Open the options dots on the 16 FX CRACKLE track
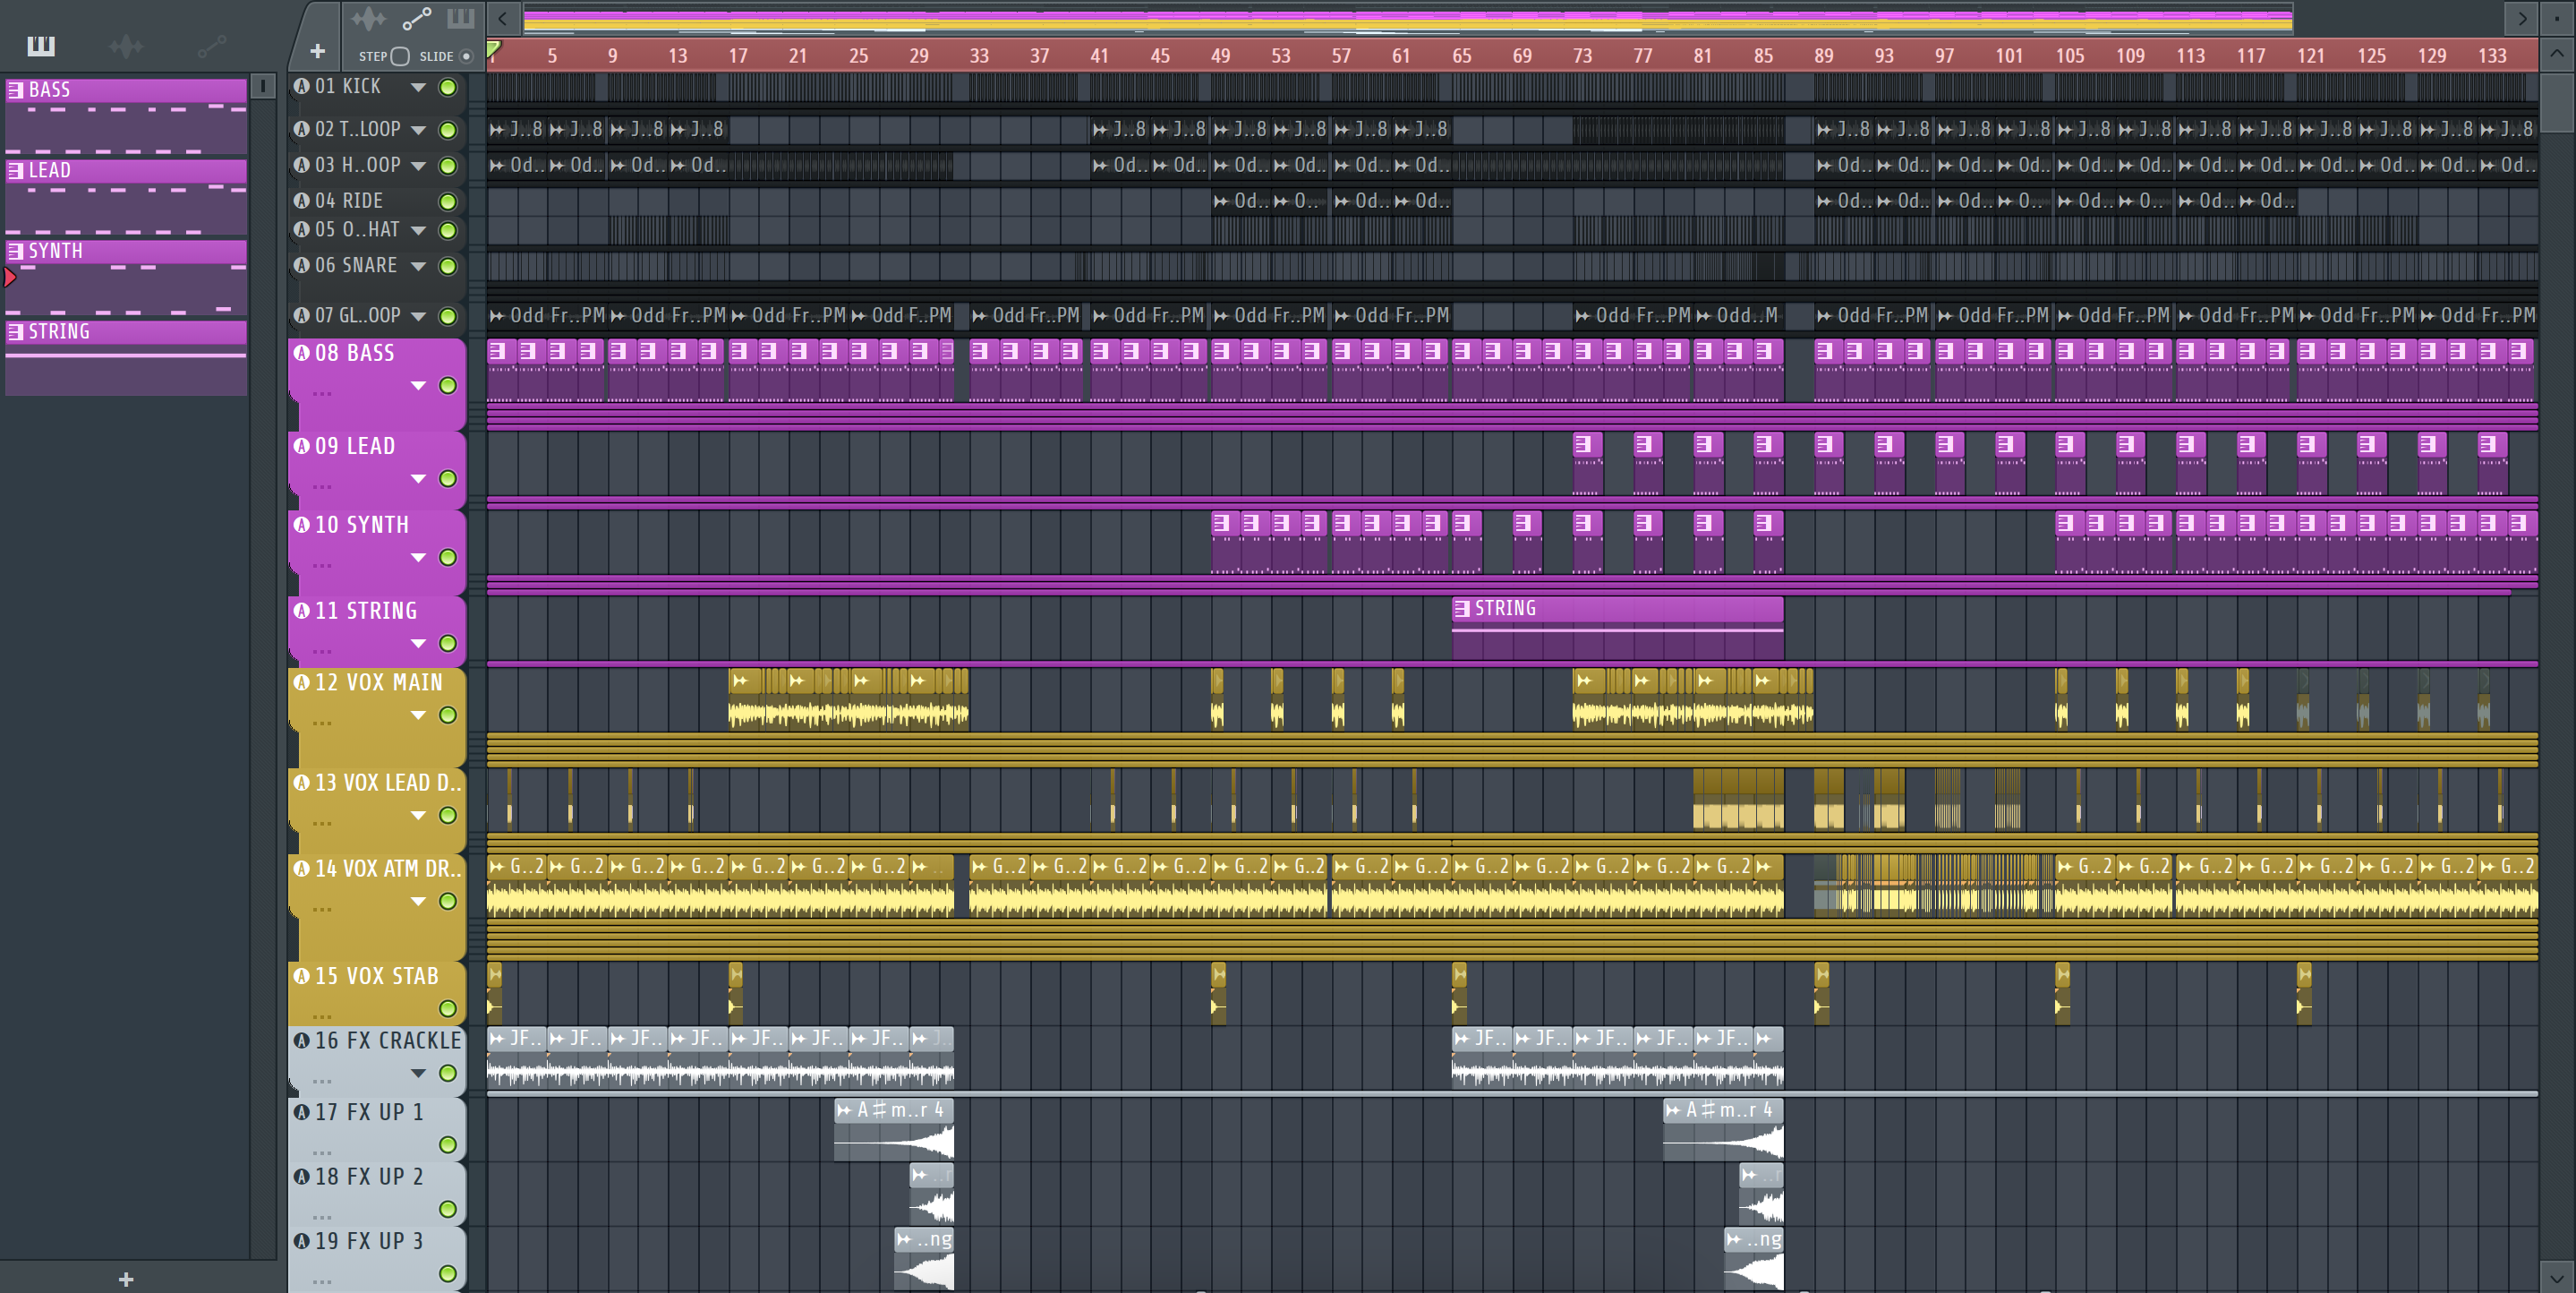This screenshot has height=1293, width=2576. 322,1082
